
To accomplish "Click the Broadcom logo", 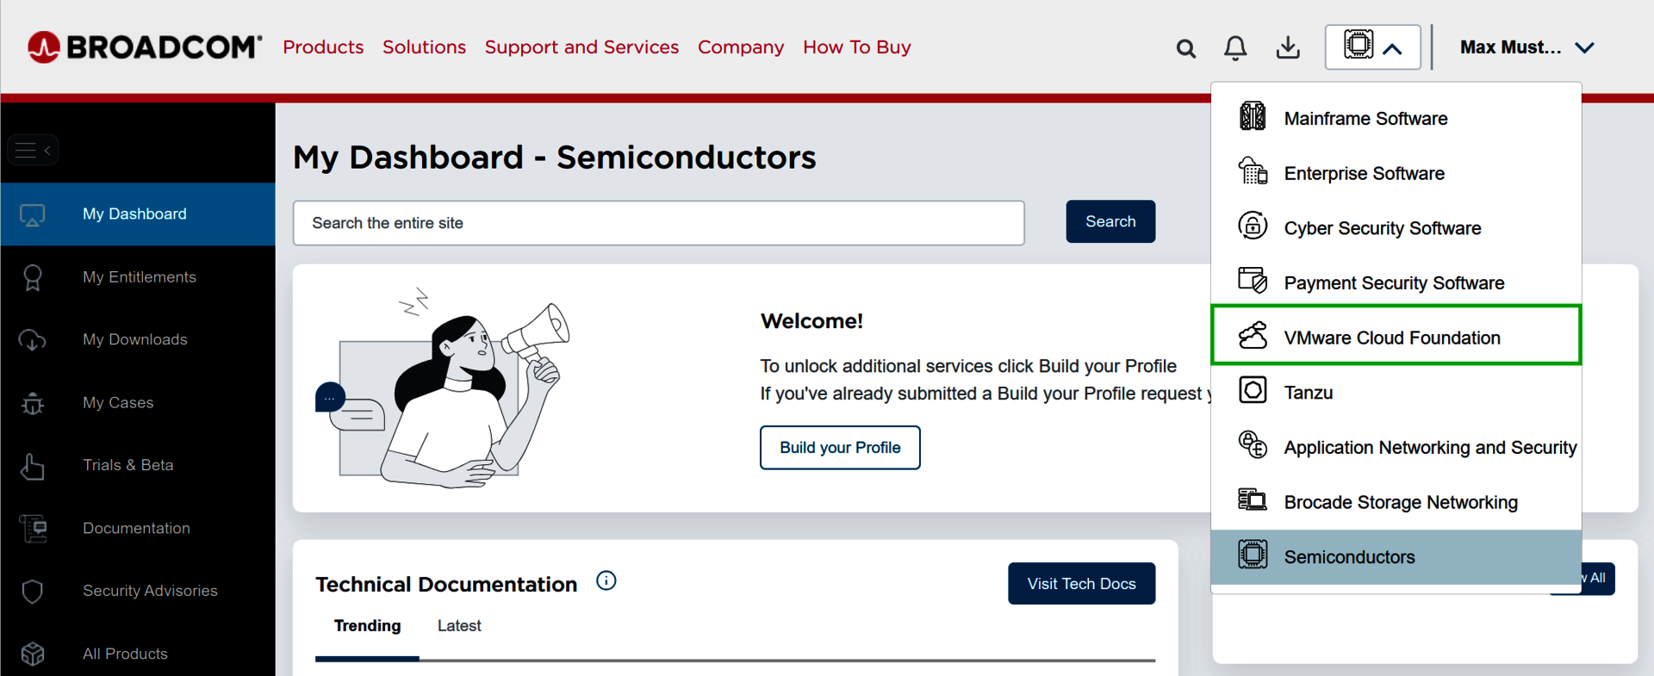I will point(145,47).
